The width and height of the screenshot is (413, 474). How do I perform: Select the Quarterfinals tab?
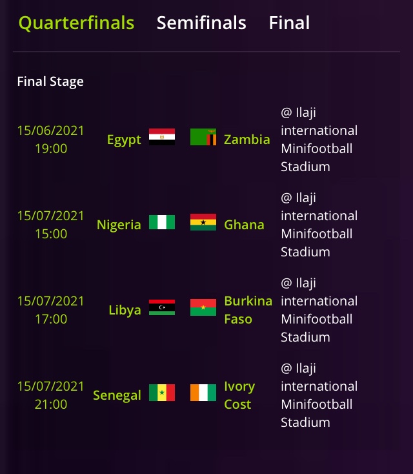[x=76, y=23]
